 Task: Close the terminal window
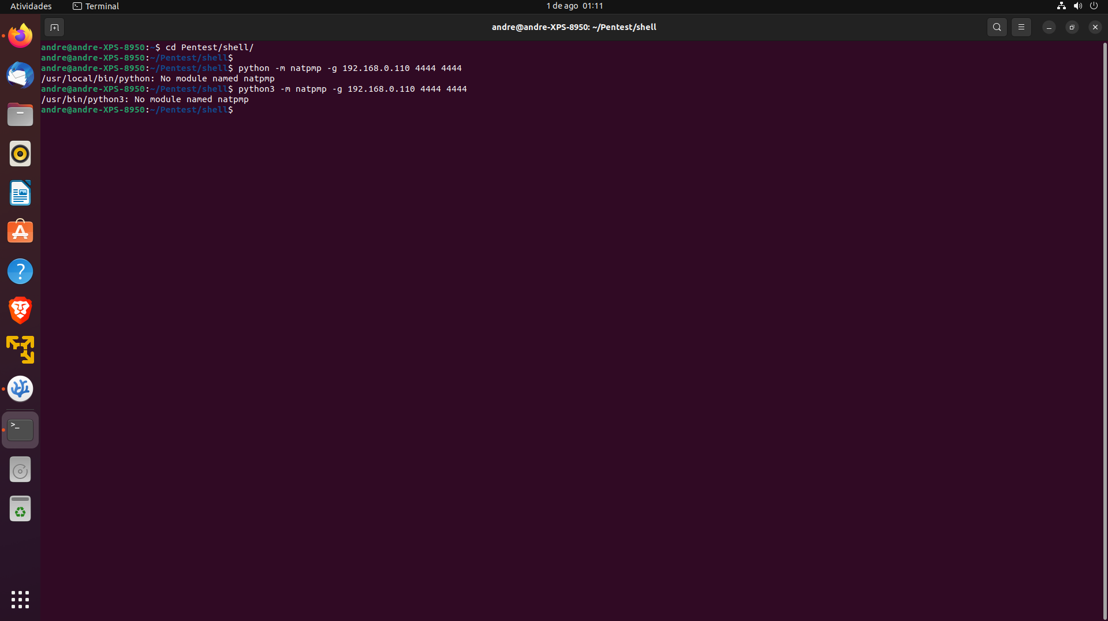[1095, 27]
